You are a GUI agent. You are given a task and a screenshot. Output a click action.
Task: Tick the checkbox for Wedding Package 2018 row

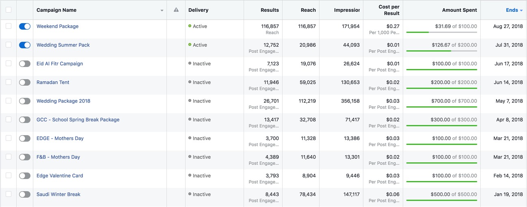coord(9,101)
